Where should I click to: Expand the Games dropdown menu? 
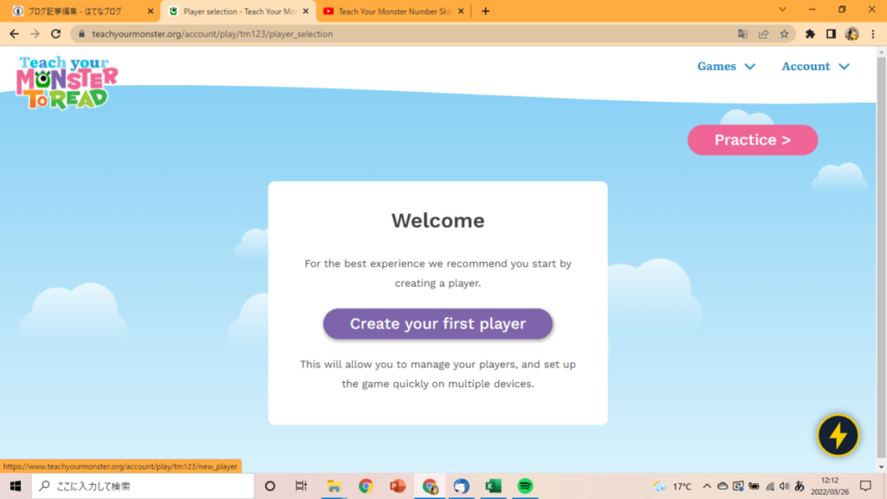(726, 66)
